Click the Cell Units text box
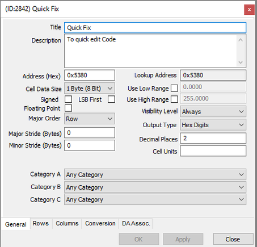 tap(213, 151)
